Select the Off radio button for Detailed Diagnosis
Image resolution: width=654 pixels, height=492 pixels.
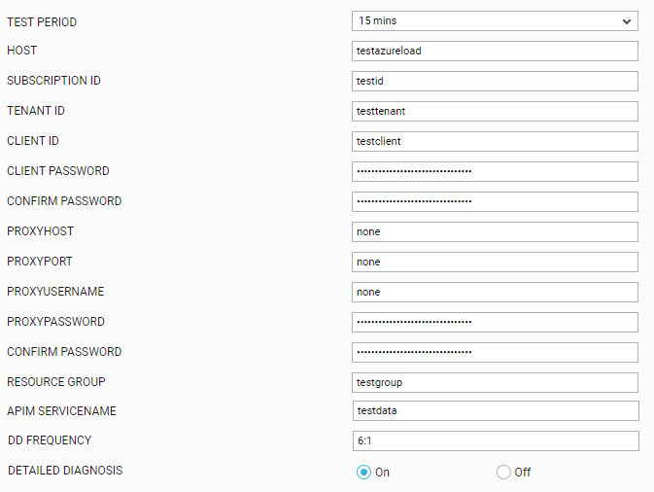click(503, 472)
